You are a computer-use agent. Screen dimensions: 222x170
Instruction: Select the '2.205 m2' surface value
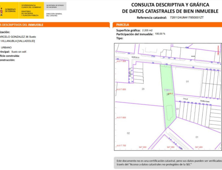147,30
